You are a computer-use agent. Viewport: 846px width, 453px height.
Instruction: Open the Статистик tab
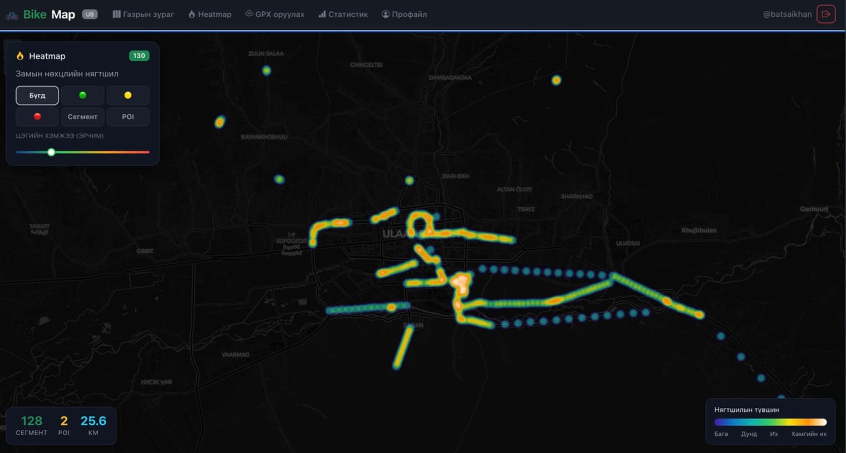pyautogui.click(x=343, y=14)
